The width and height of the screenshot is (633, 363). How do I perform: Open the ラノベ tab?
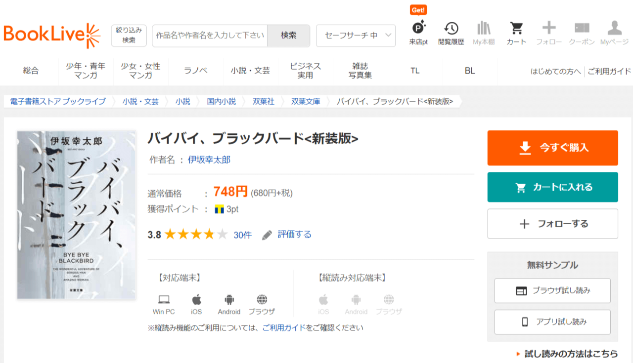(196, 71)
